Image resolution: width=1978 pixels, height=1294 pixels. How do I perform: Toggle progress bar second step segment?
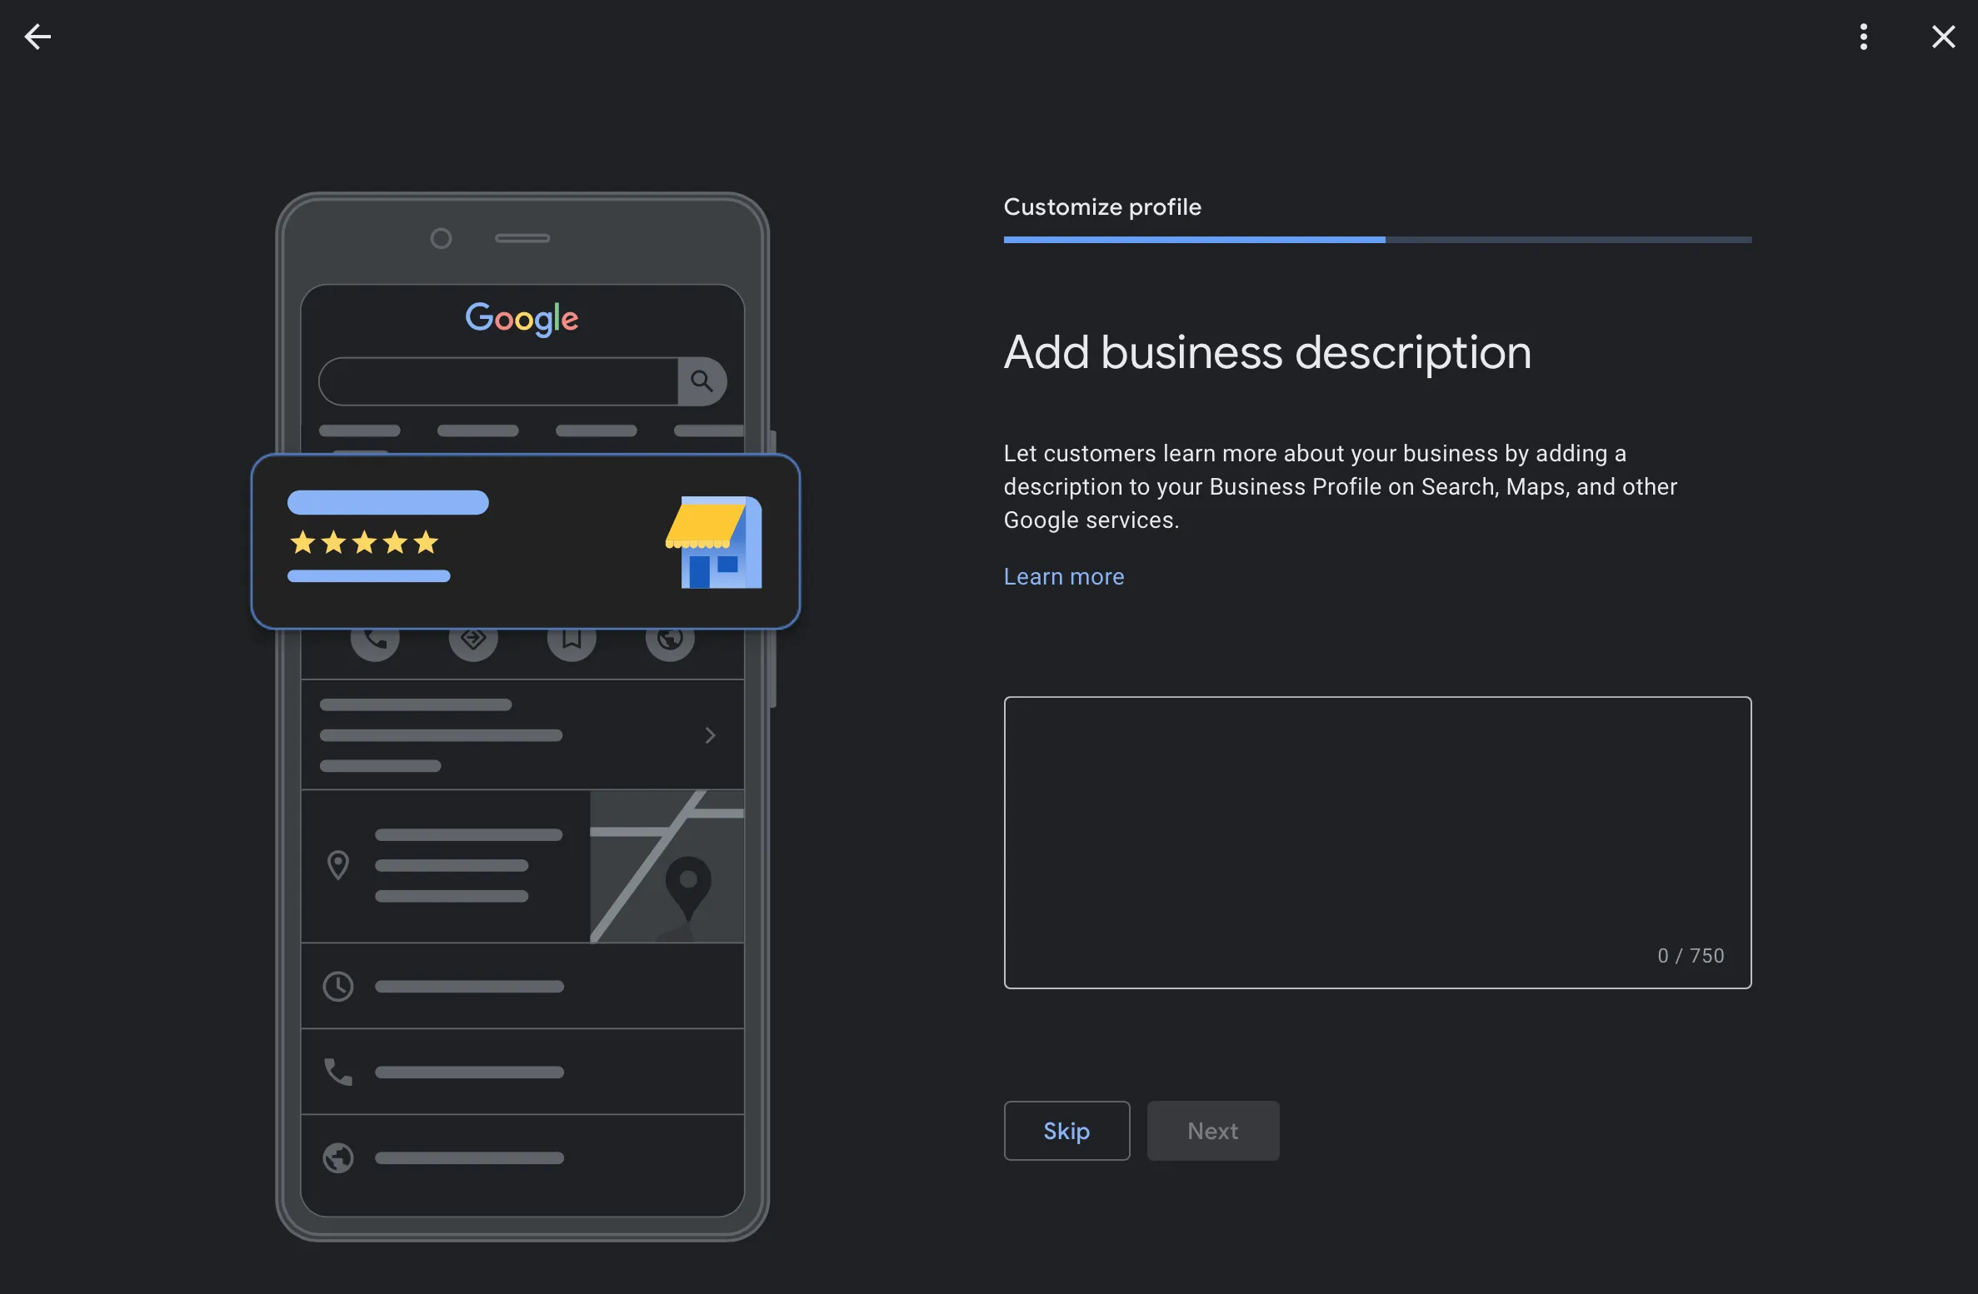click(1568, 240)
